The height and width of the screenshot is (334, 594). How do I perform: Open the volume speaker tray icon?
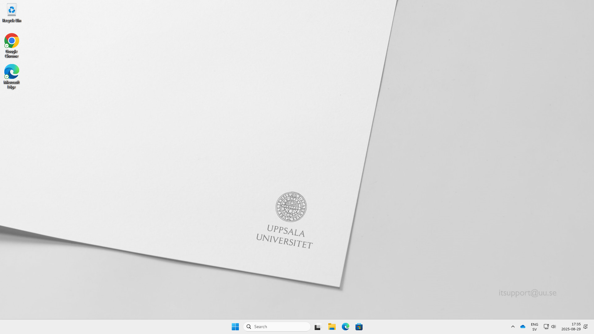(x=553, y=327)
